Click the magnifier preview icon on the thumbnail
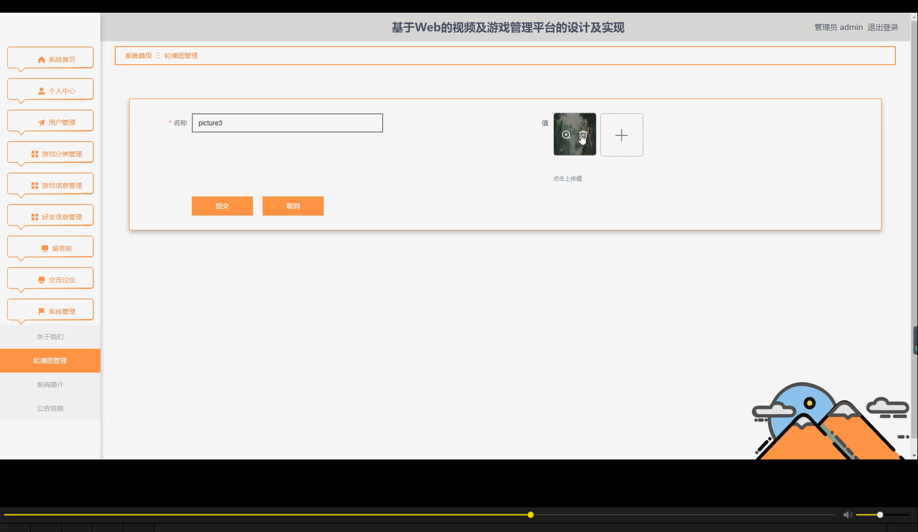This screenshot has width=918, height=532. coord(566,135)
